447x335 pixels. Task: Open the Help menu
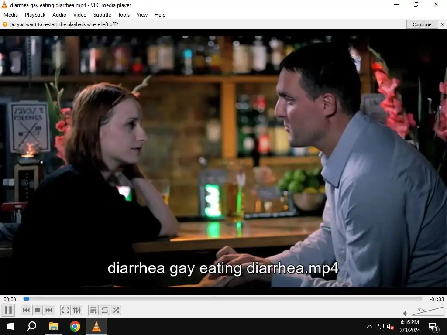click(x=160, y=15)
